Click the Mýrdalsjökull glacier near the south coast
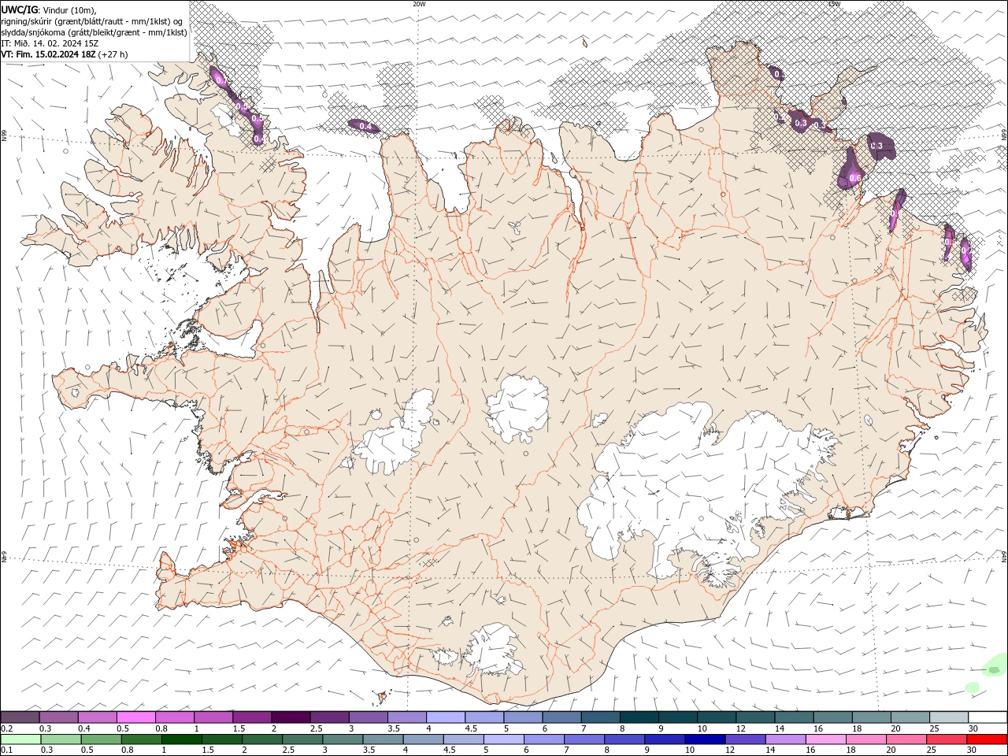This screenshot has height=756, width=1008. tap(495, 650)
